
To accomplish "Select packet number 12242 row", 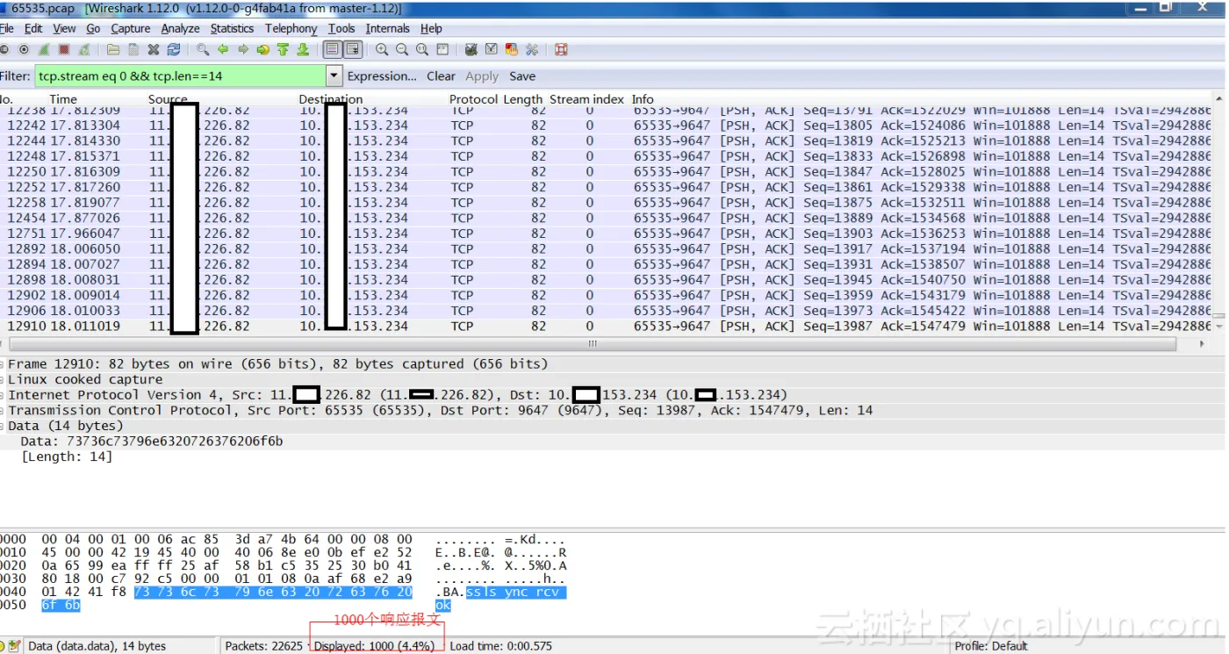I will tap(606, 126).
